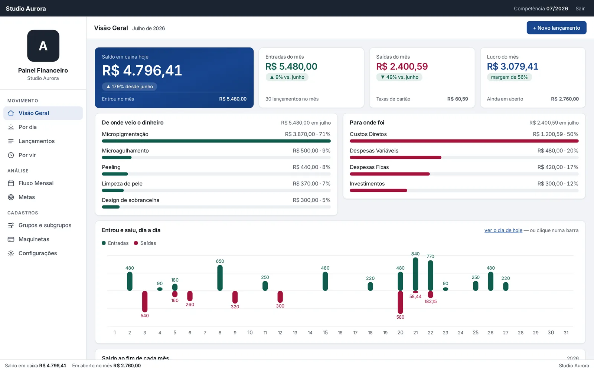The image size is (594, 371).
Task: Click 'Limpeza de pele' row label
Action: pyautogui.click(x=122, y=184)
